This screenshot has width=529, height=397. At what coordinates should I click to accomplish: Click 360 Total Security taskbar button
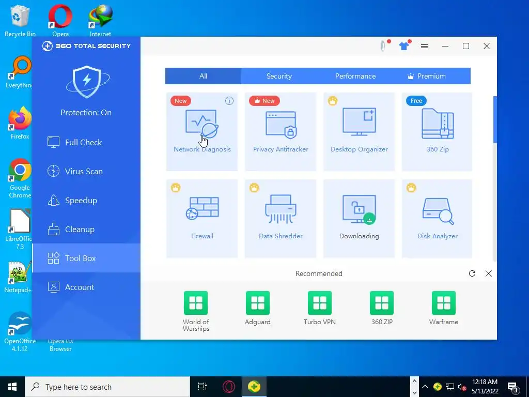click(254, 387)
